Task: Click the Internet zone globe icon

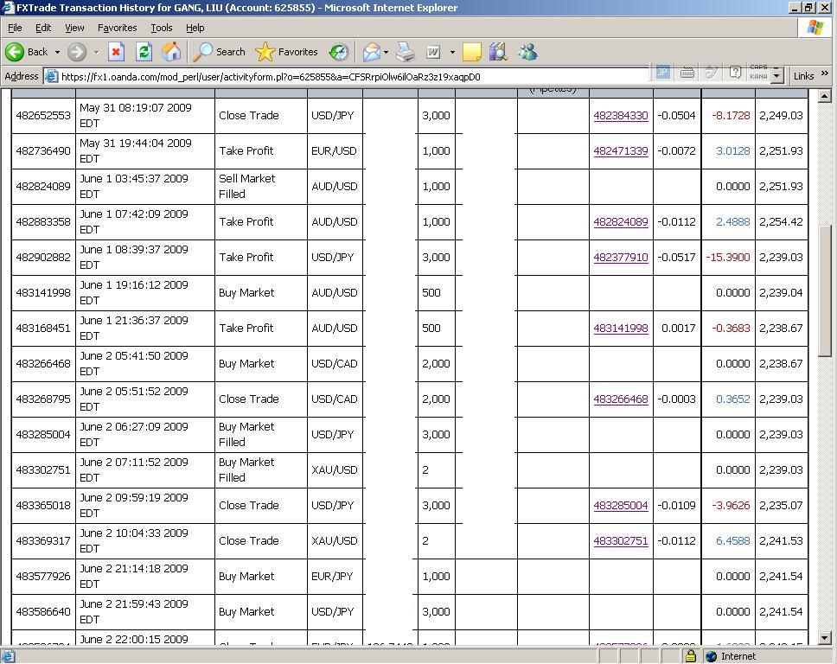Action: coord(711,656)
